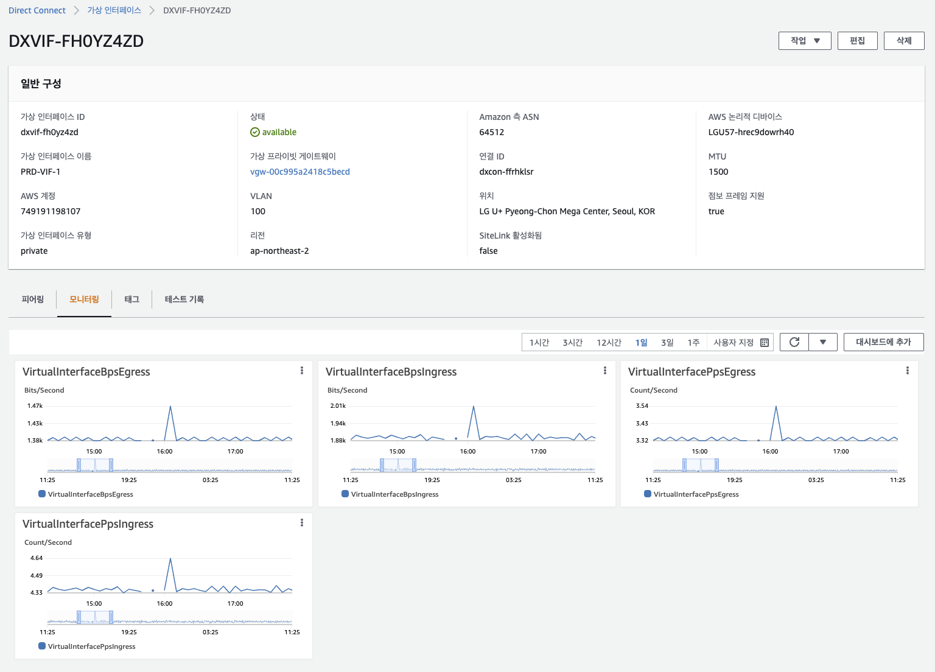Click the interface type value private

point(34,251)
